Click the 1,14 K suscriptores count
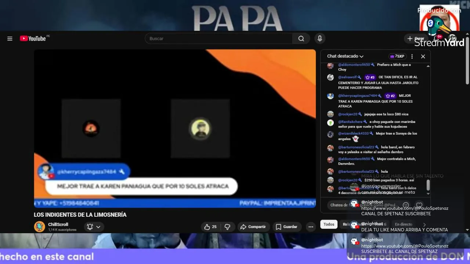 [x=62, y=230]
